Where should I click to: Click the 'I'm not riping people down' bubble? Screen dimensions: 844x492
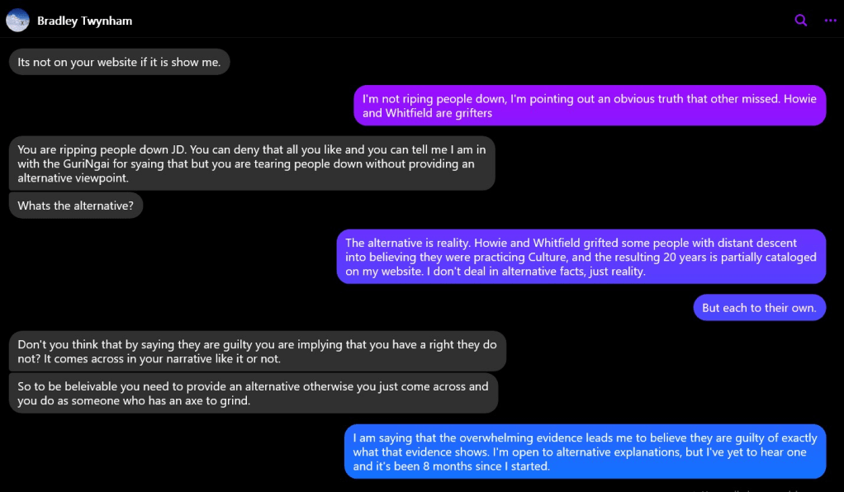(590, 106)
